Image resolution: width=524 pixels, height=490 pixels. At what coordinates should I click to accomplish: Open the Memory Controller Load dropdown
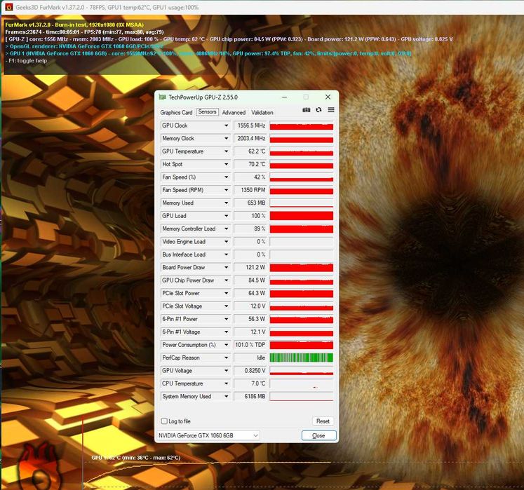227,229
